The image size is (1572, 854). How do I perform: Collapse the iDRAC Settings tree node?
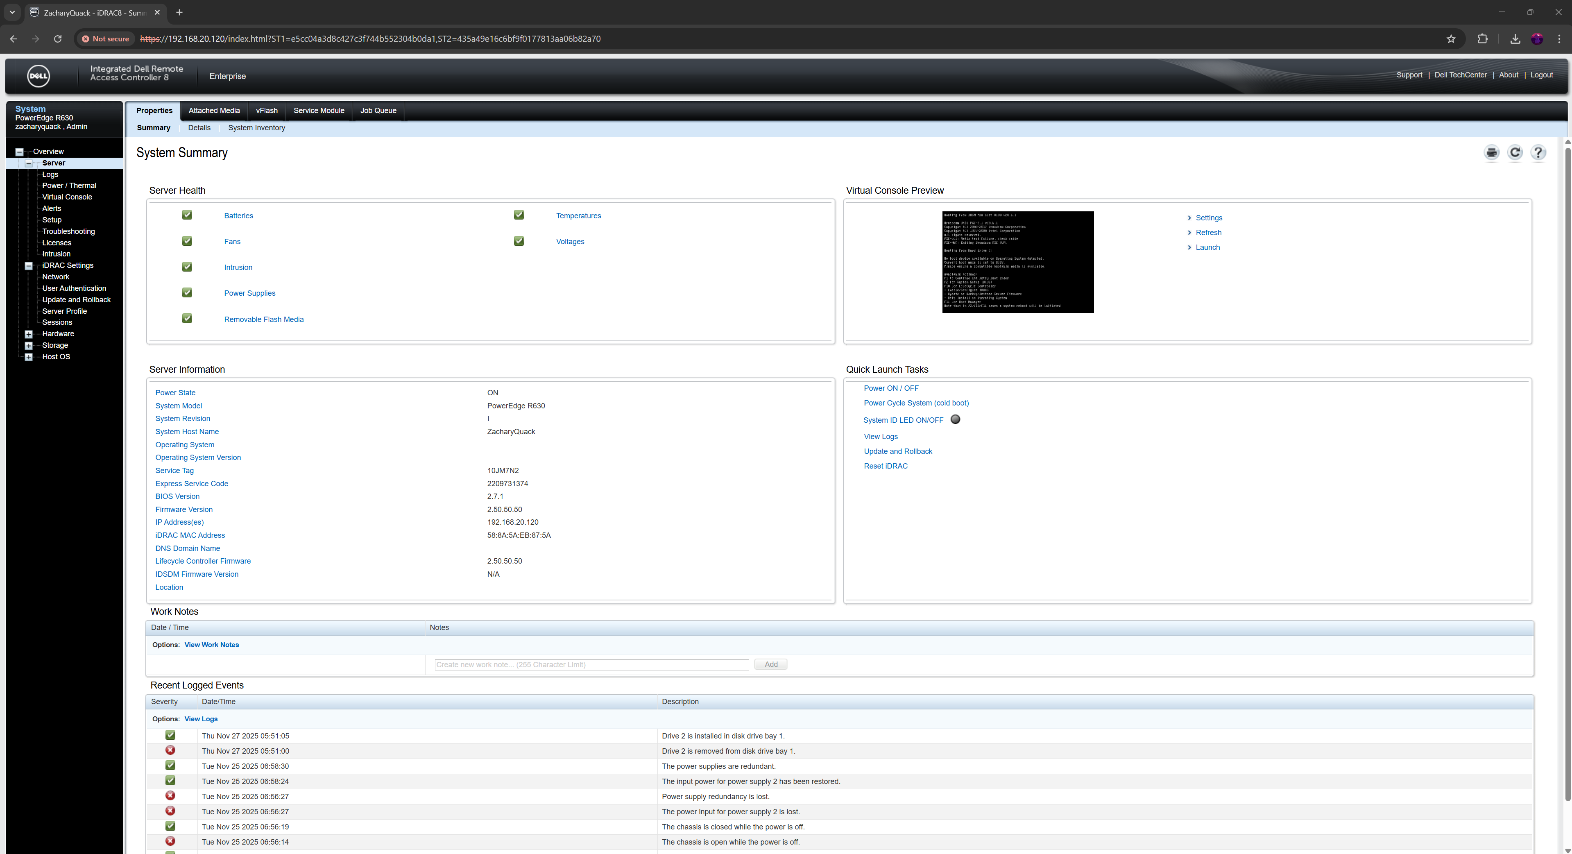pos(29,265)
